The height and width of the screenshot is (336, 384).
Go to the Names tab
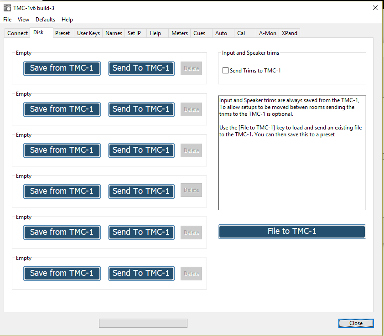tap(114, 33)
